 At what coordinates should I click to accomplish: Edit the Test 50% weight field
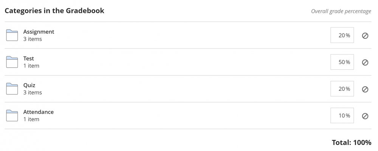[342, 62]
